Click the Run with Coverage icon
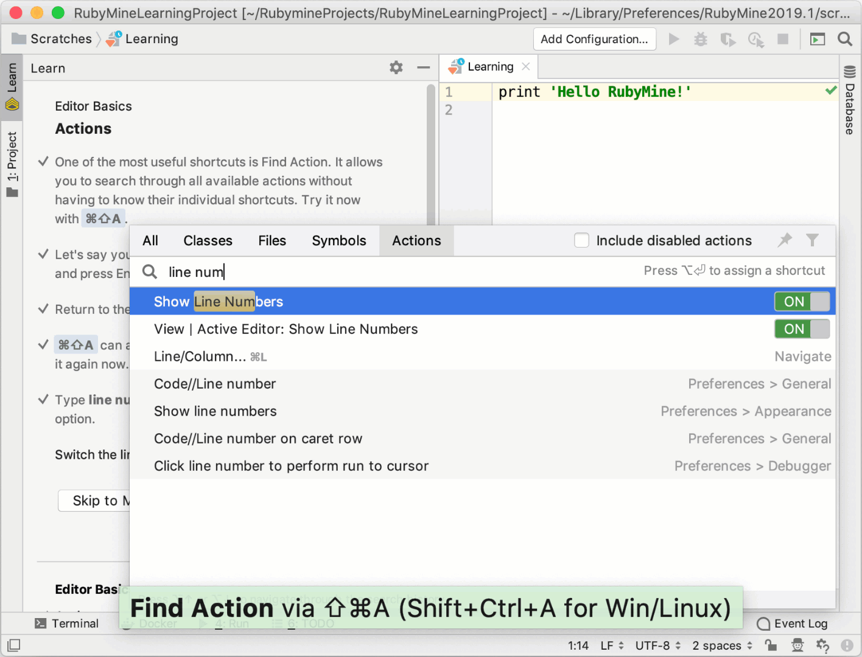The height and width of the screenshot is (657, 862). pyautogui.click(x=728, y=39)
